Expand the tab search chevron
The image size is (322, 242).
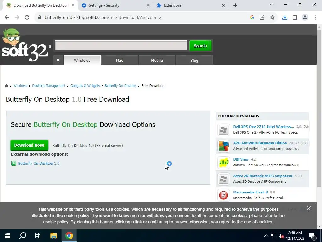pos(271,4)
